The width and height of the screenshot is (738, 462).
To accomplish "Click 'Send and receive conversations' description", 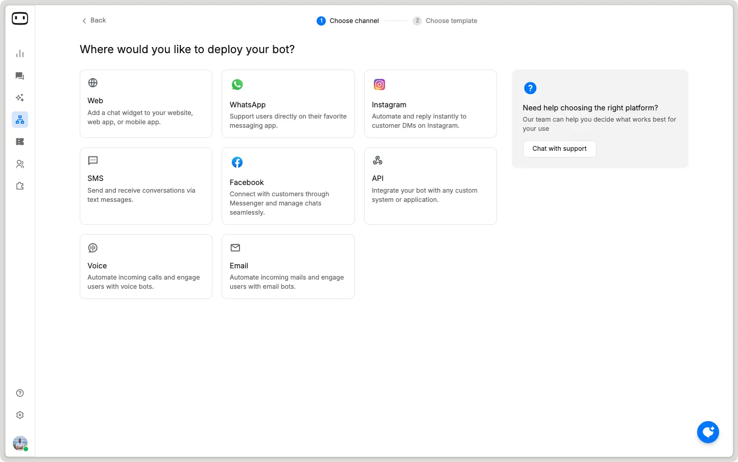I will [141, 195].
